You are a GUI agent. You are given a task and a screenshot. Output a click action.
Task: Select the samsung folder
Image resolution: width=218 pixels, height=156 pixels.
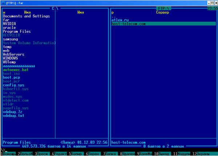11,39
